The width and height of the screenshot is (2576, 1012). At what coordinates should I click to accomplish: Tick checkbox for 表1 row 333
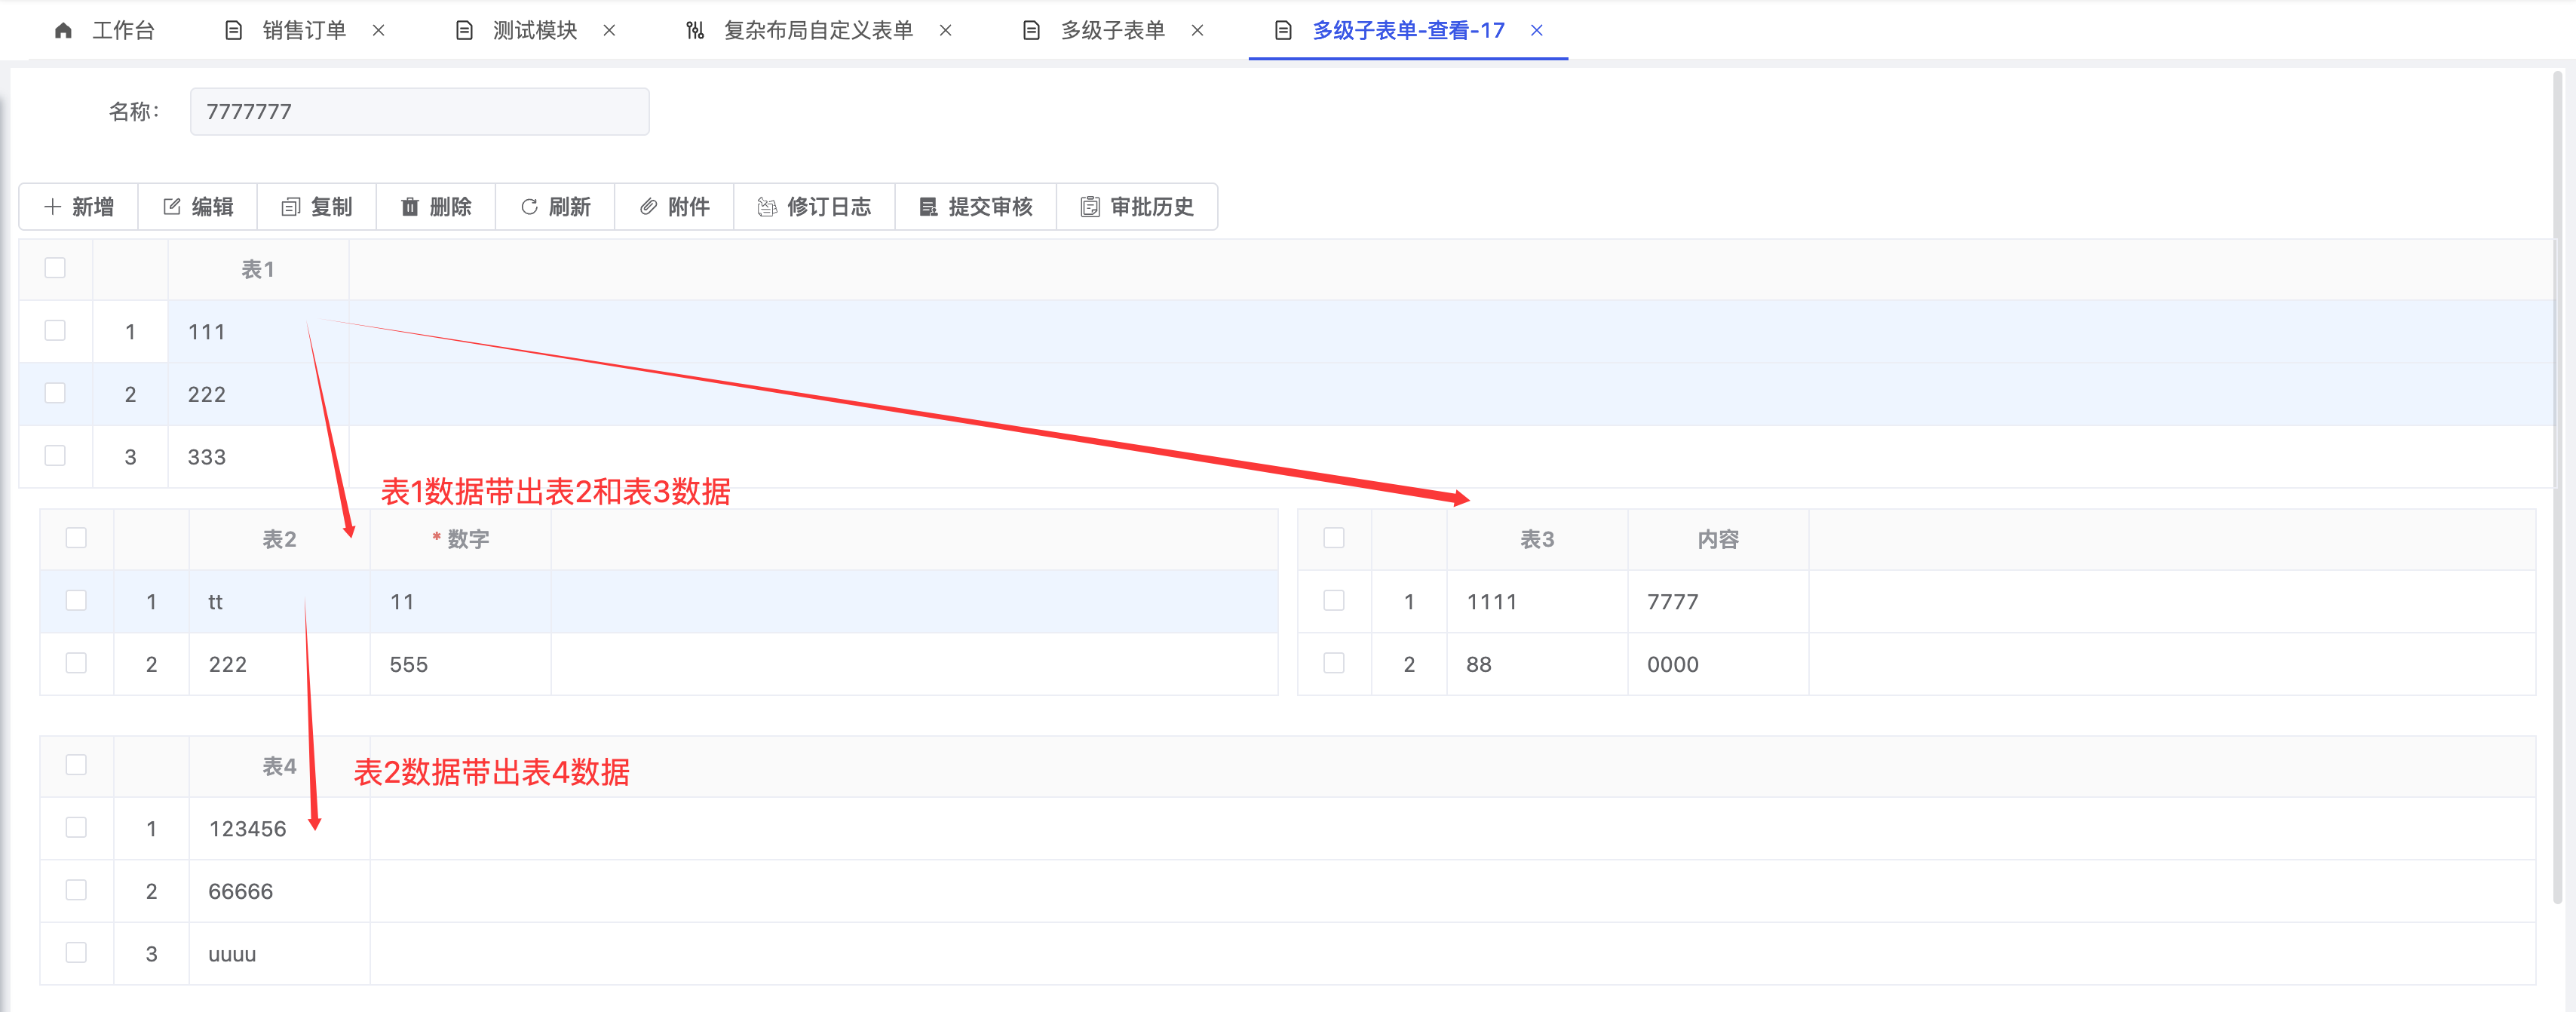56,456
